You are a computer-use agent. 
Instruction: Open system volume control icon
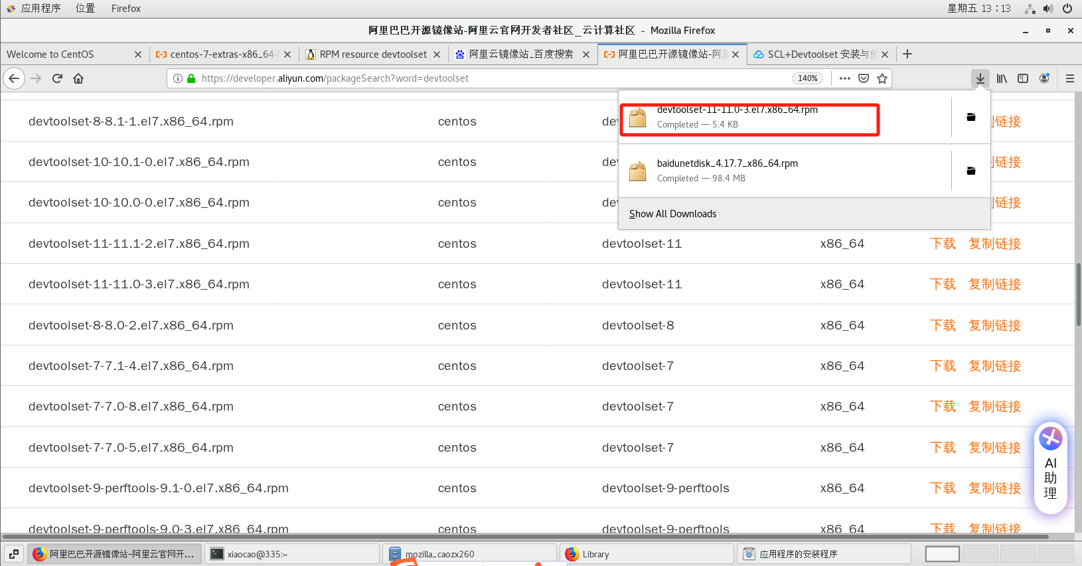coord(1048,9)
